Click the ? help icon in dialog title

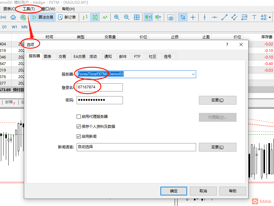point(227,44)
